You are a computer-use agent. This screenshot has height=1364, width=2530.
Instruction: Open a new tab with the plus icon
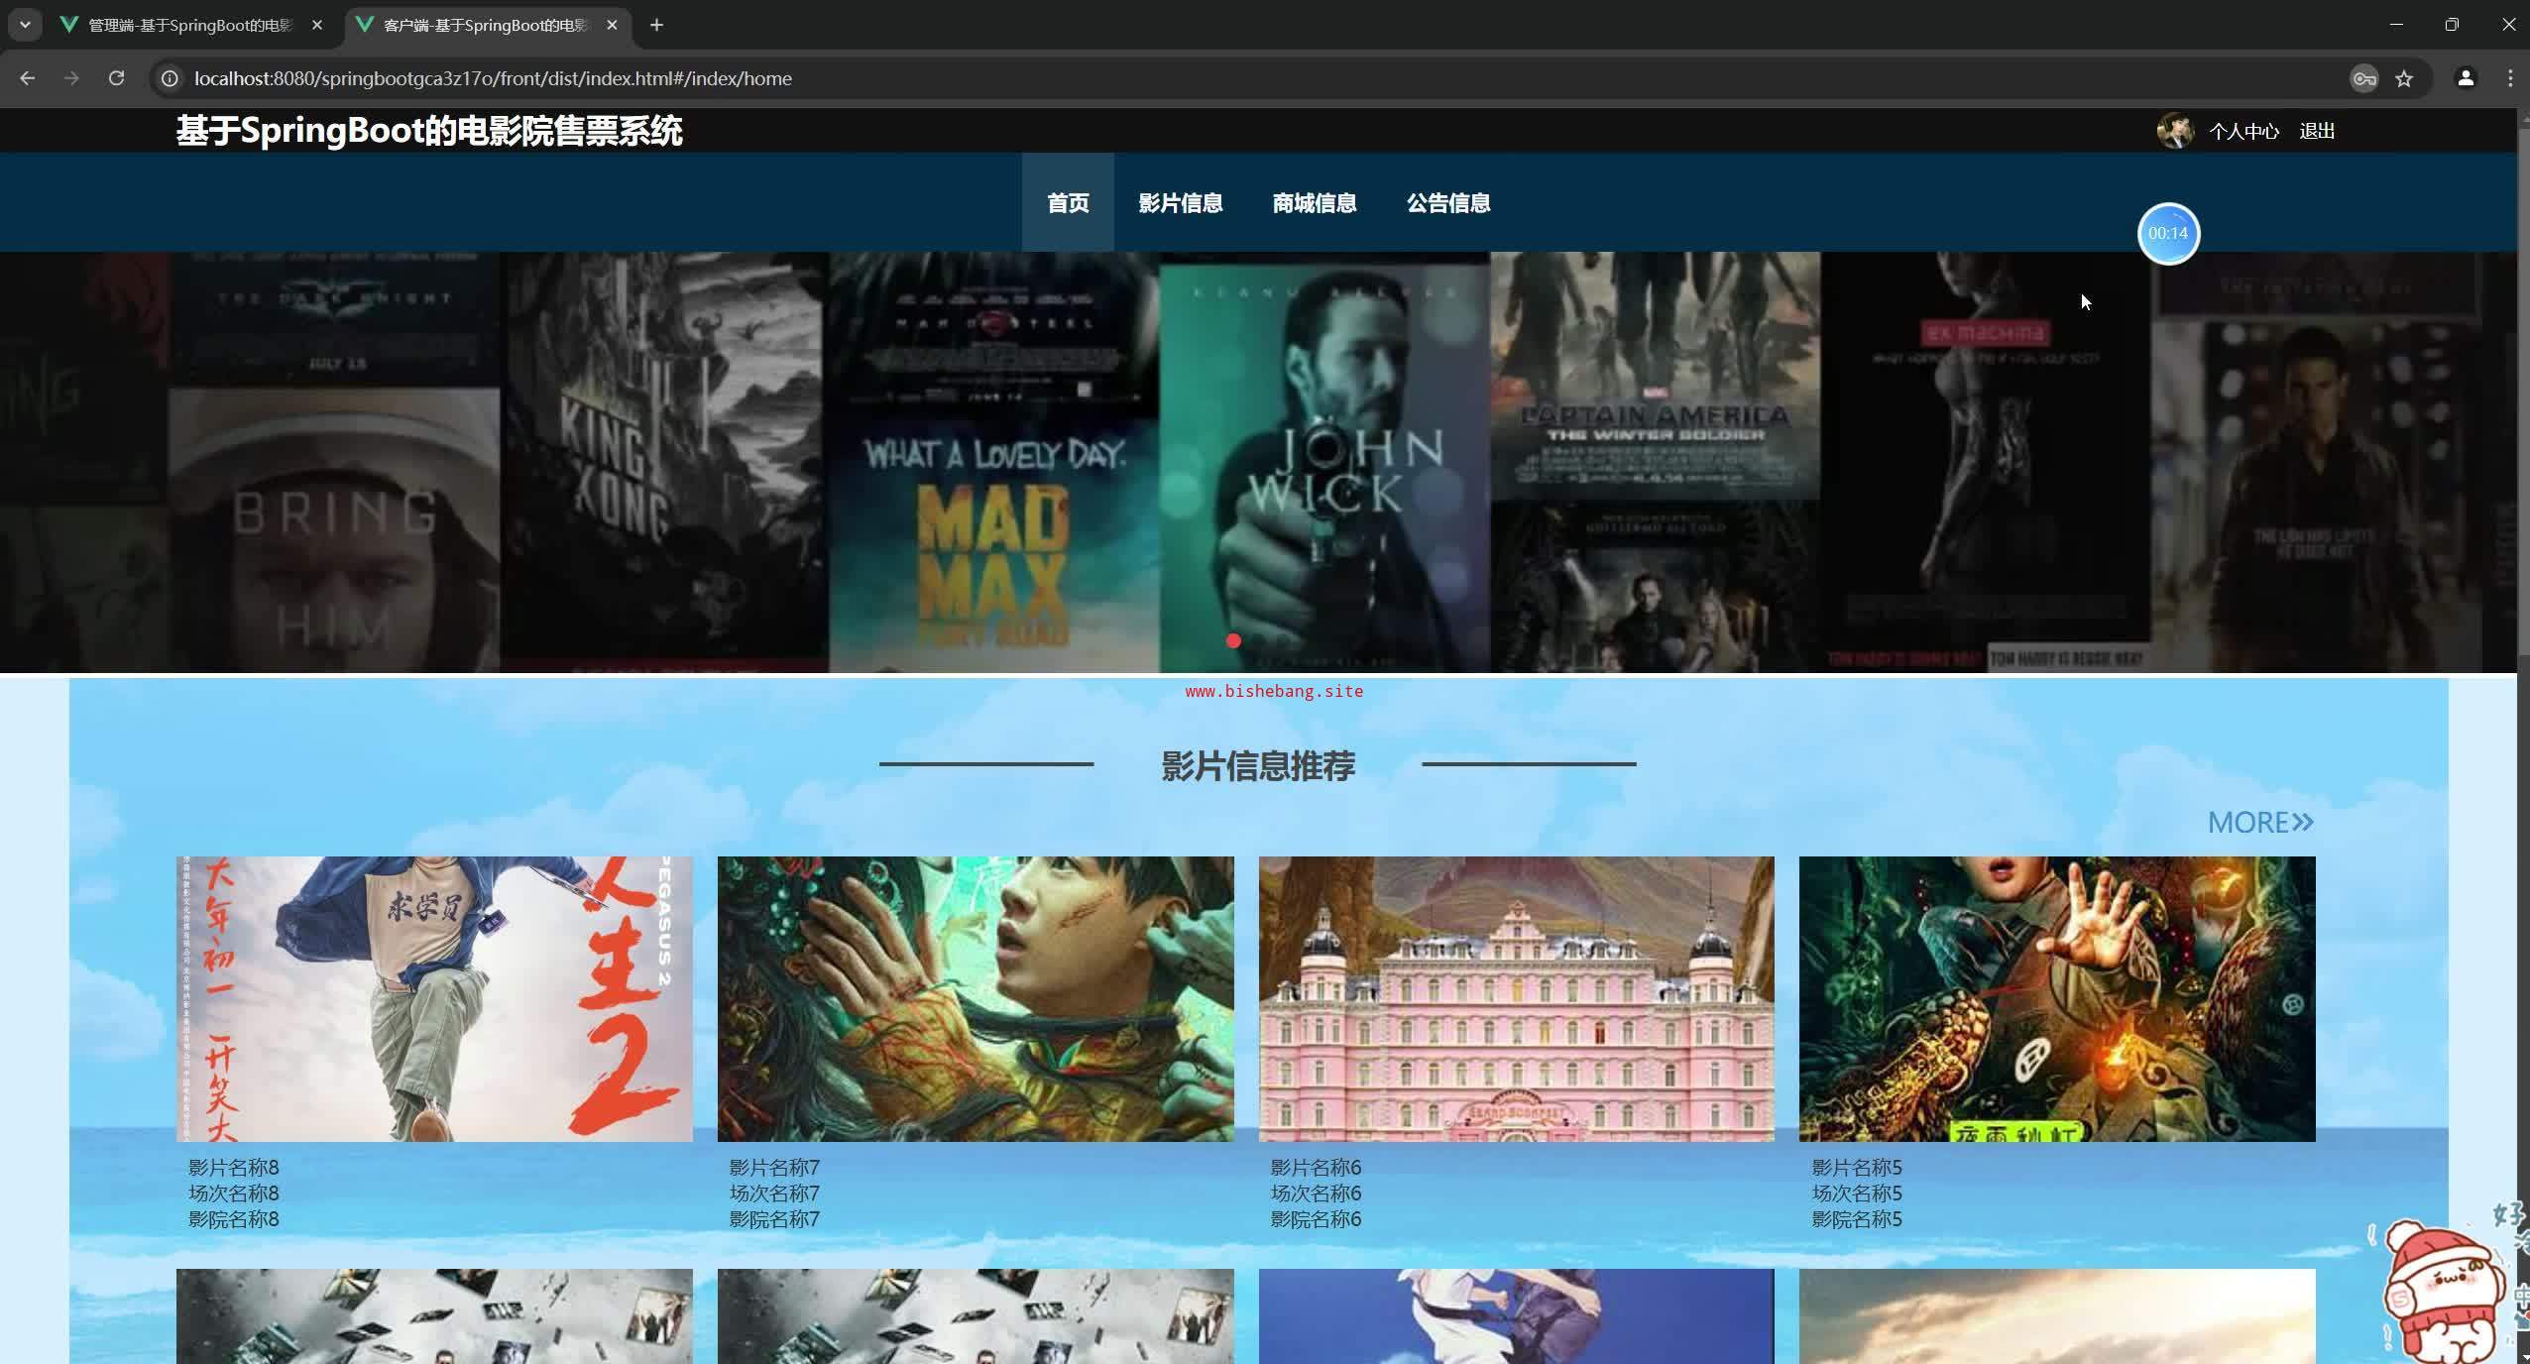coord(656,25)
